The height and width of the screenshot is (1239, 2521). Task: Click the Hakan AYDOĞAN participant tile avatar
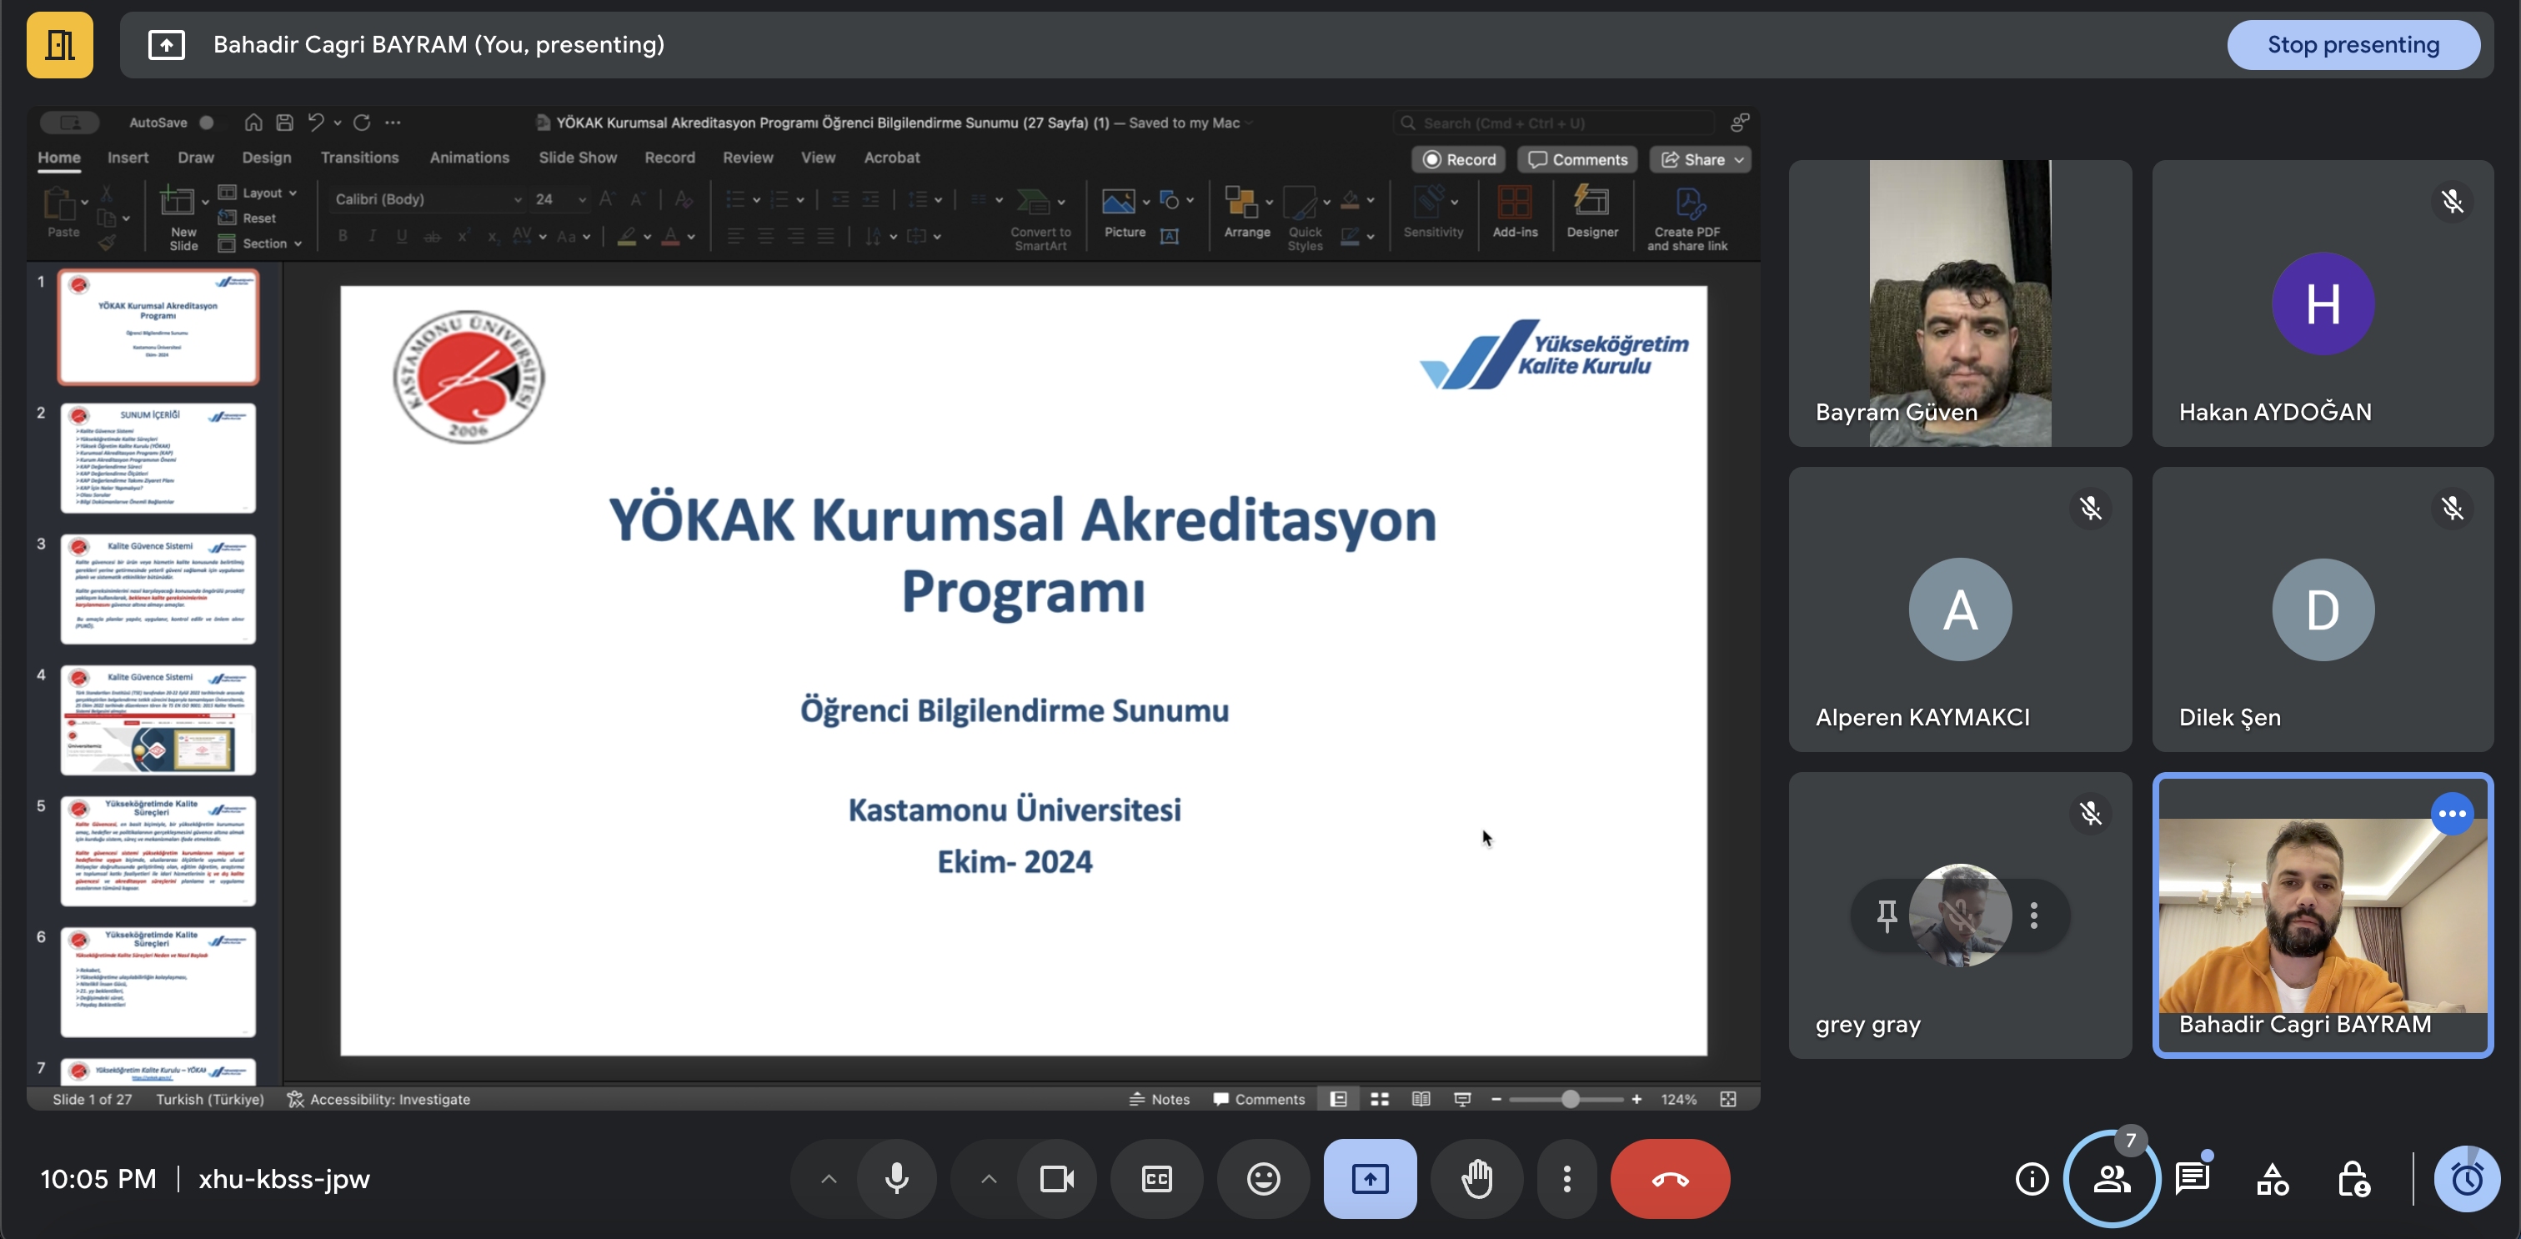coord(2323,303)
